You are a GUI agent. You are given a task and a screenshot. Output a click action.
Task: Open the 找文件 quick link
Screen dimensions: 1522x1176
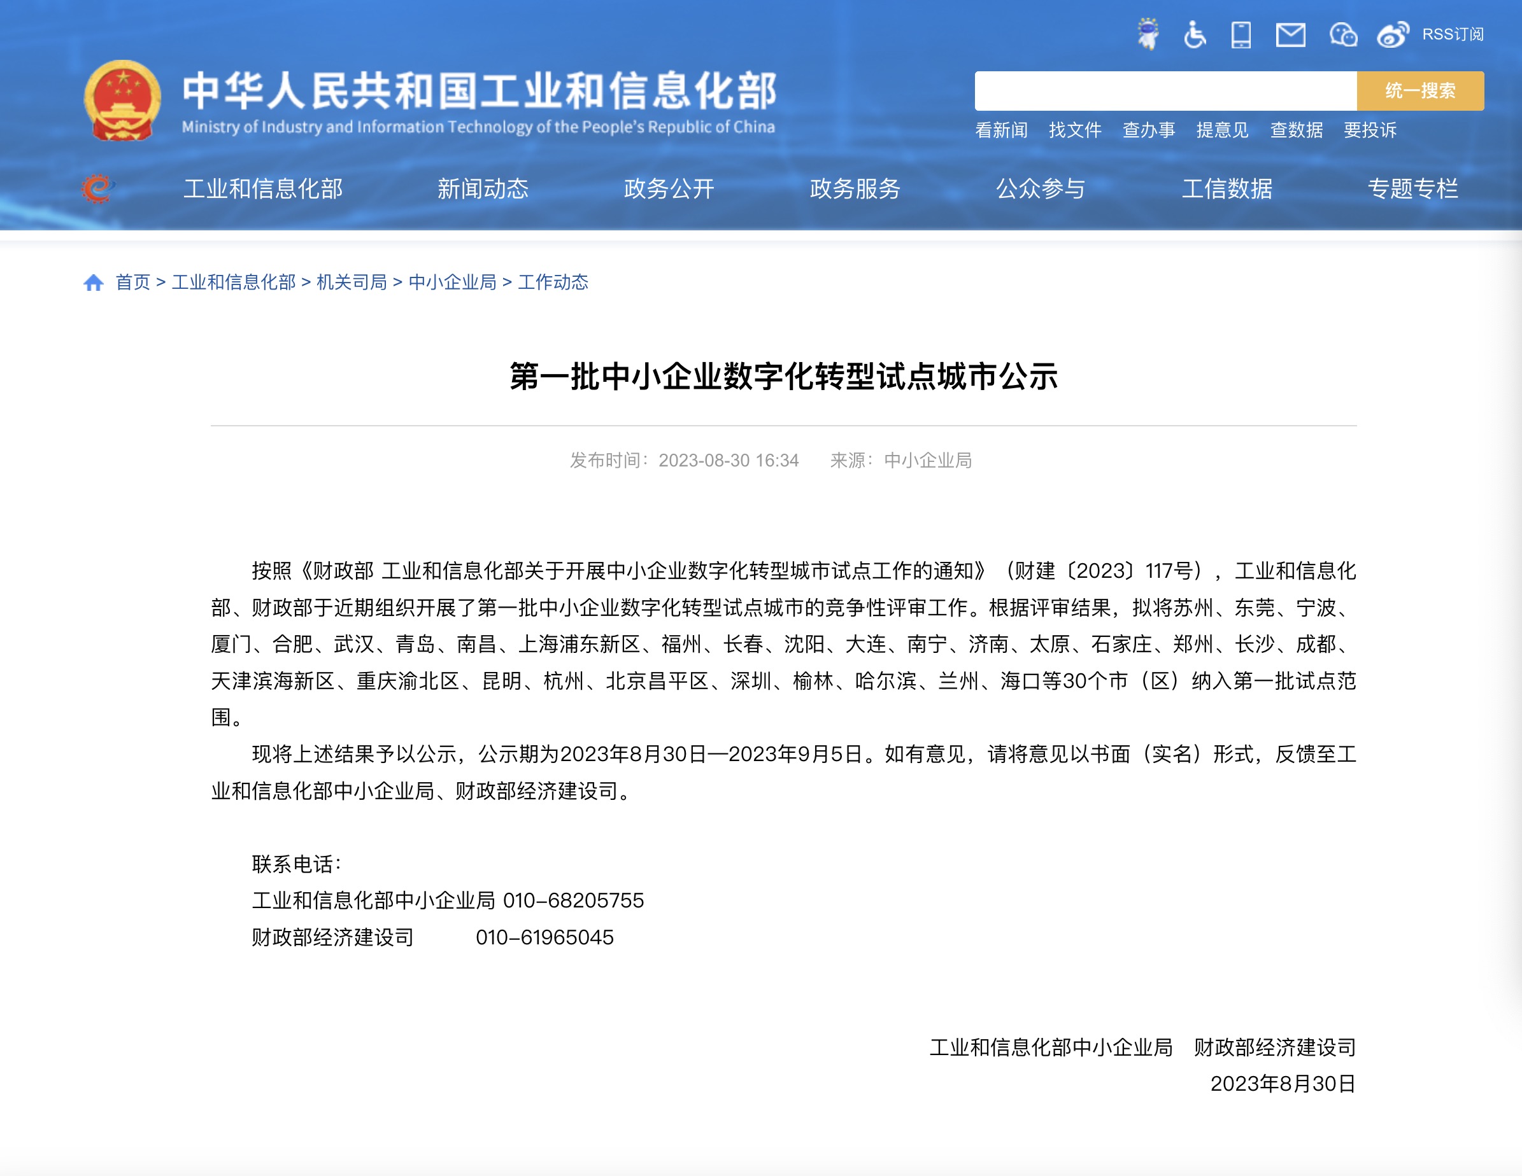click(x=1076, y=130)
